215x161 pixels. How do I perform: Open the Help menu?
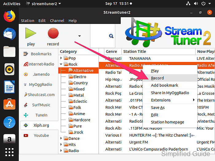coord(72,21)
